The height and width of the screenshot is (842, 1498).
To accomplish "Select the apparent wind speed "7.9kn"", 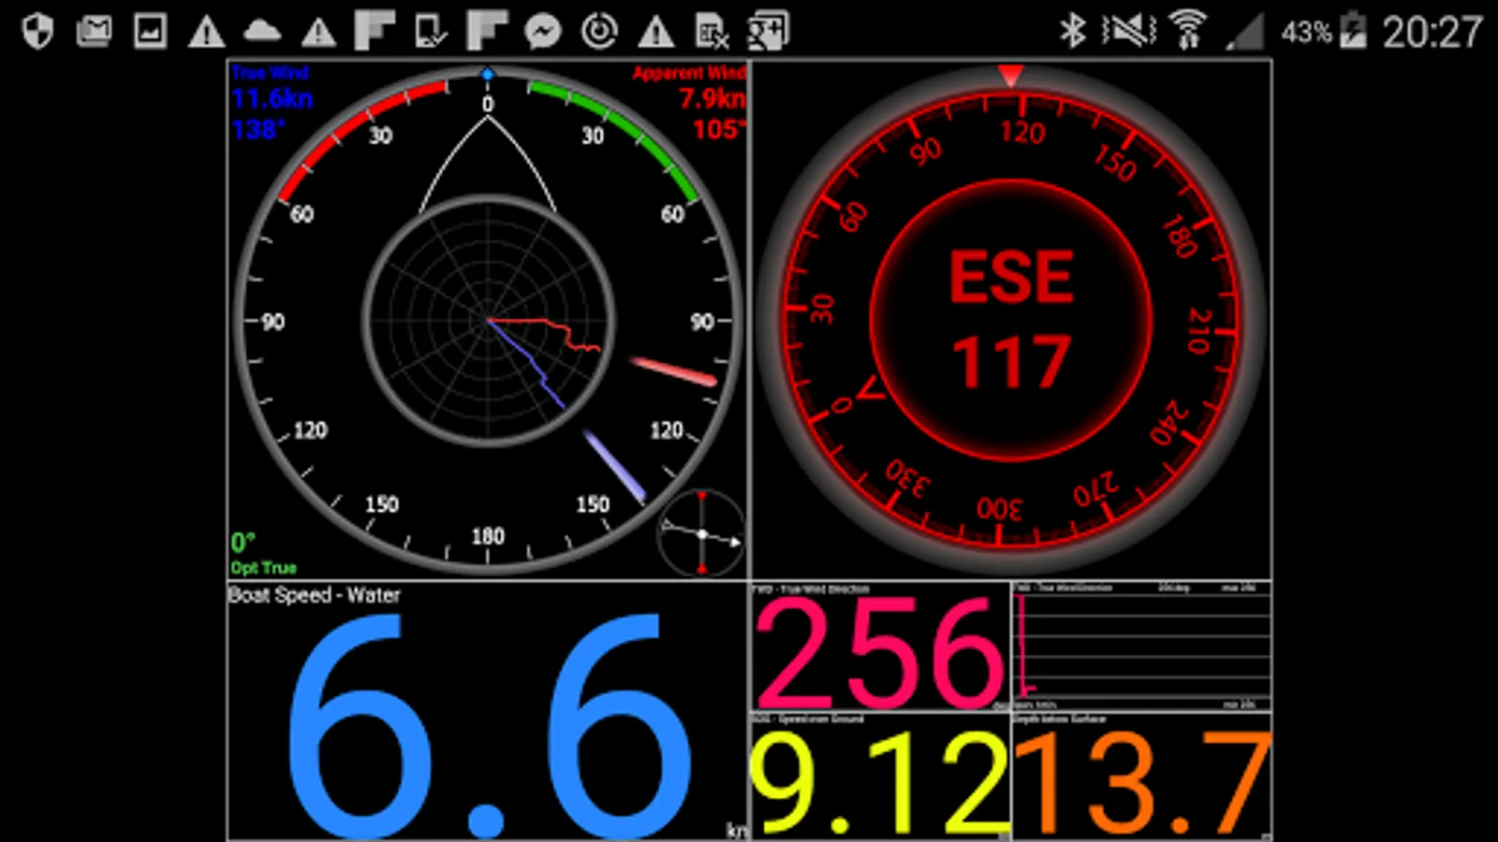I will [x=712, y=98].
